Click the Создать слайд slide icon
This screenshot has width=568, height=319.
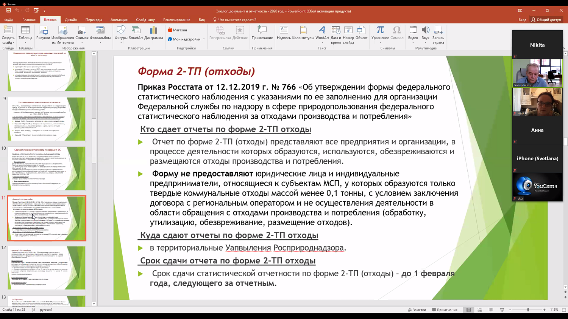[8, 30]
